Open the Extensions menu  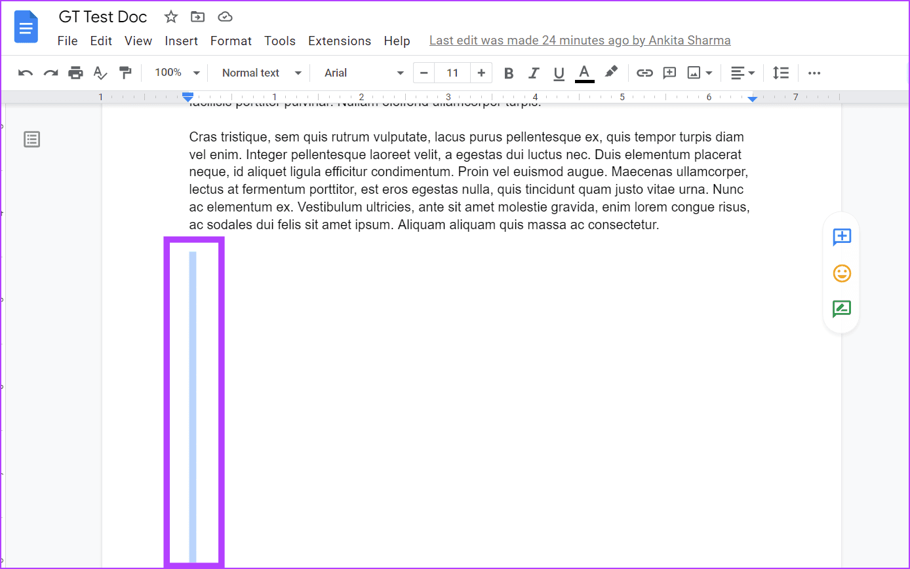(340, 41)
